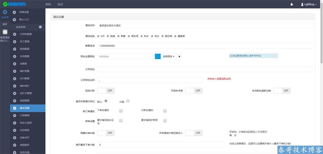Click the gear icon beside 权限设置
Screen dimensions: 323x154
(x=14, y=12)
